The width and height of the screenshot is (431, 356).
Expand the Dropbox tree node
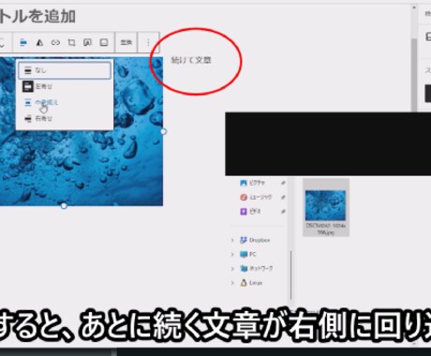(x=232, y=240)
